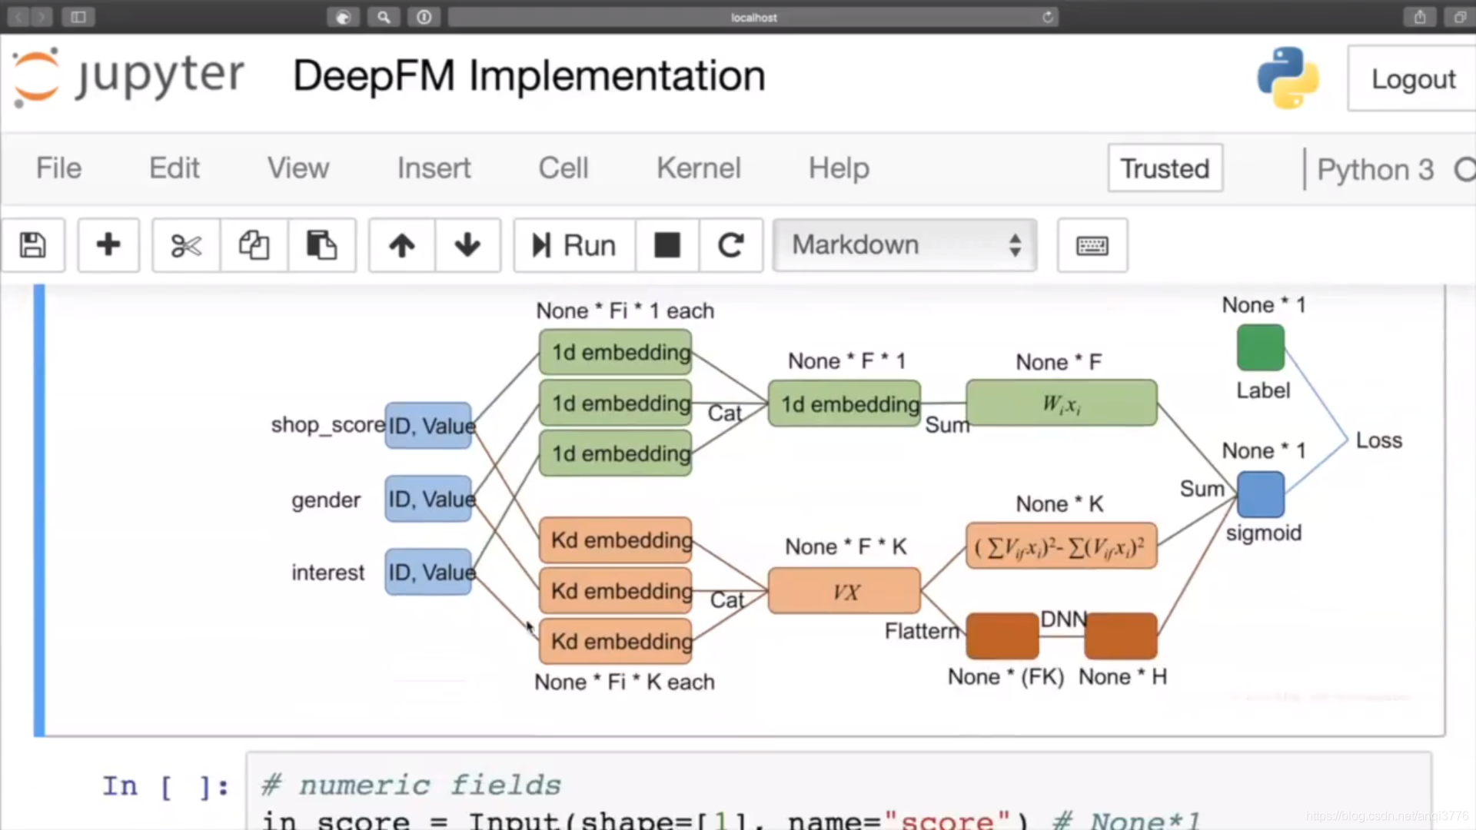
Task: Click the browser forward arrow
Action: pos(42,17)
